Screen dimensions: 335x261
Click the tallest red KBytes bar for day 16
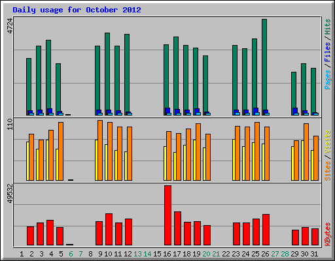[x=167, y=215]
